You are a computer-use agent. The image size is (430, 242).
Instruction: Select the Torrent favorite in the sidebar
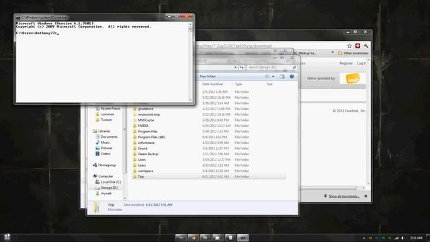(x=103, y=120)
